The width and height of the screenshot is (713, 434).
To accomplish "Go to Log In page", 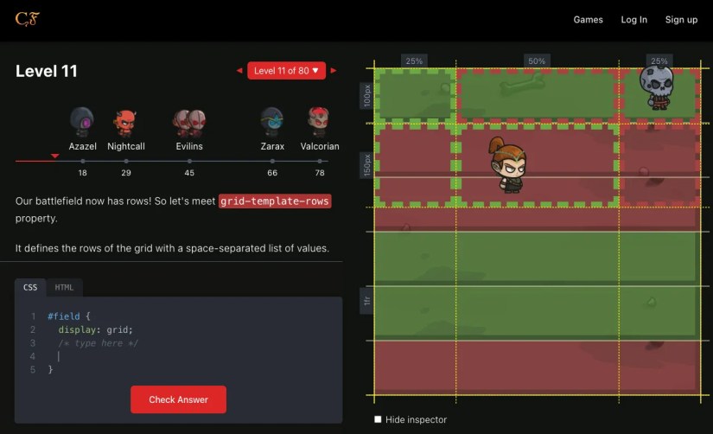I will tap(633, 20).
